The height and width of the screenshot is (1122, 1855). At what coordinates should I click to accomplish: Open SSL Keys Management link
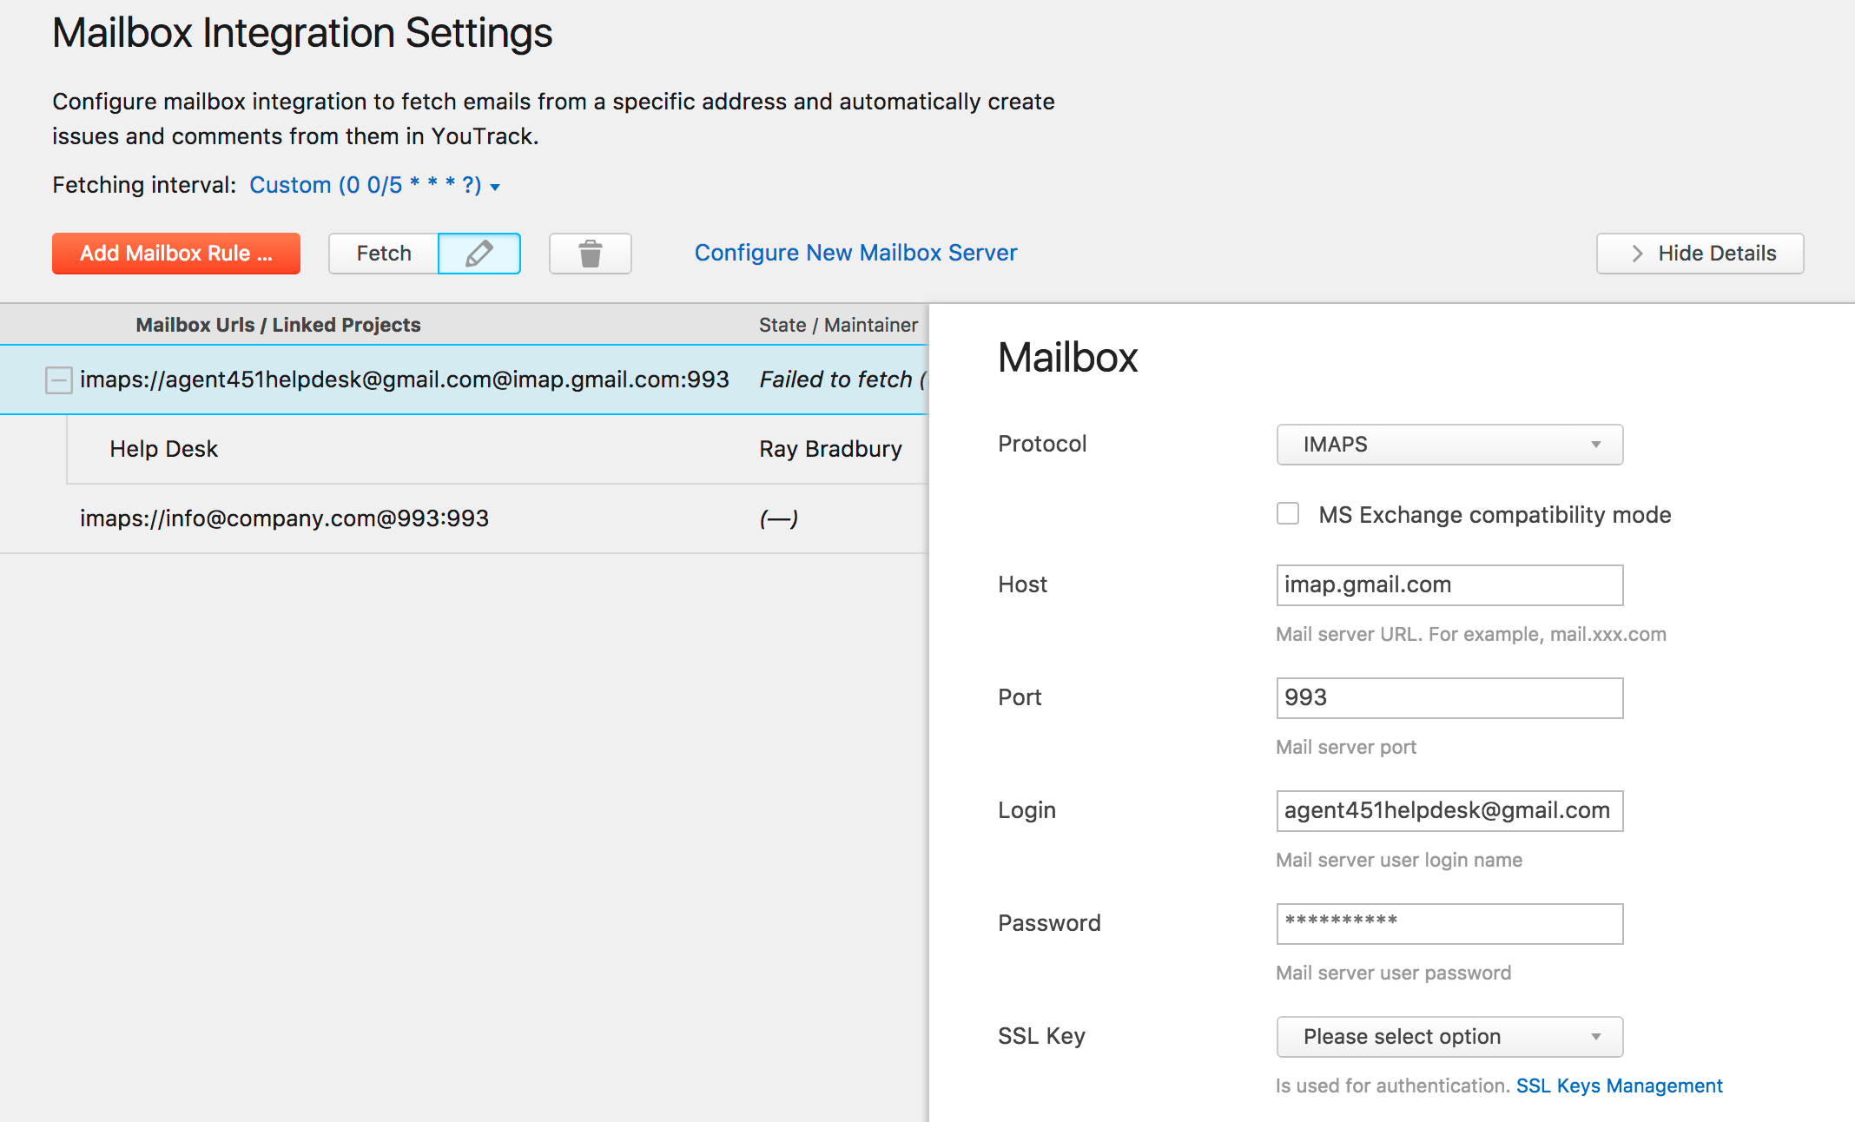pyautogui.click(x=1619, y=1086)
